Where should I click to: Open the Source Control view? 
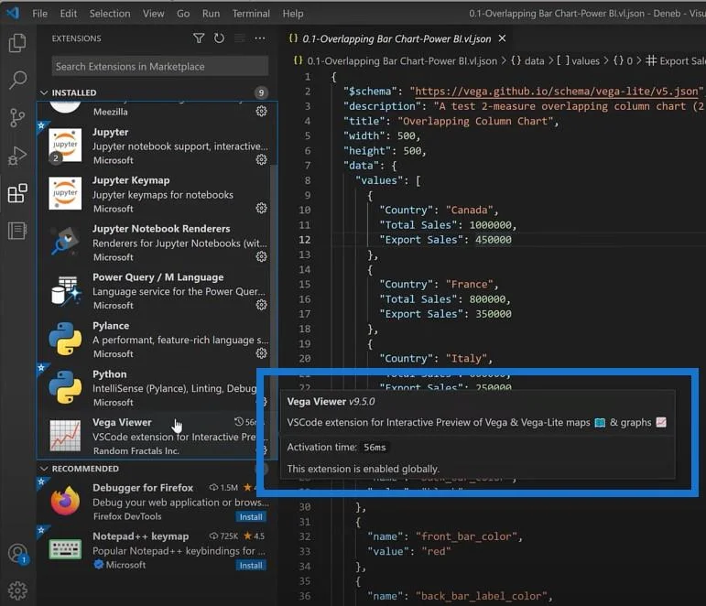(17, 118)
